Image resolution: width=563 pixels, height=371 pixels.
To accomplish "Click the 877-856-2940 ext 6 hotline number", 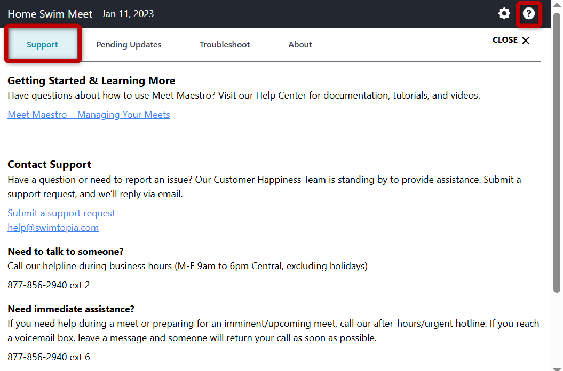I will coord(49,357).
